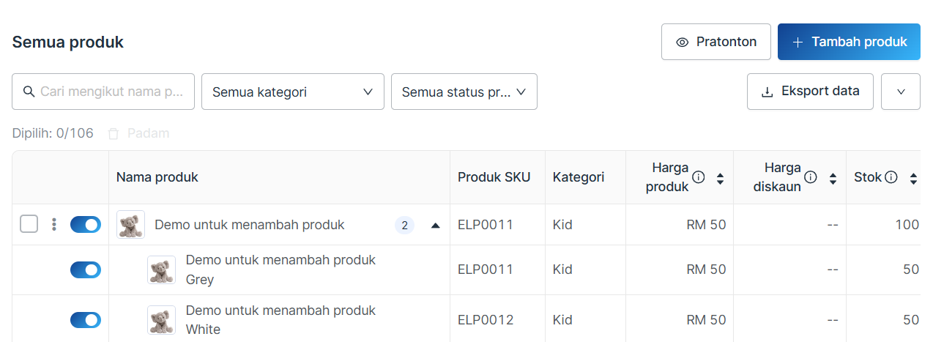Sort by Harga produk column arrows
Image resolution: width=933 pixels, height=342 pixels.
point(720,178)
